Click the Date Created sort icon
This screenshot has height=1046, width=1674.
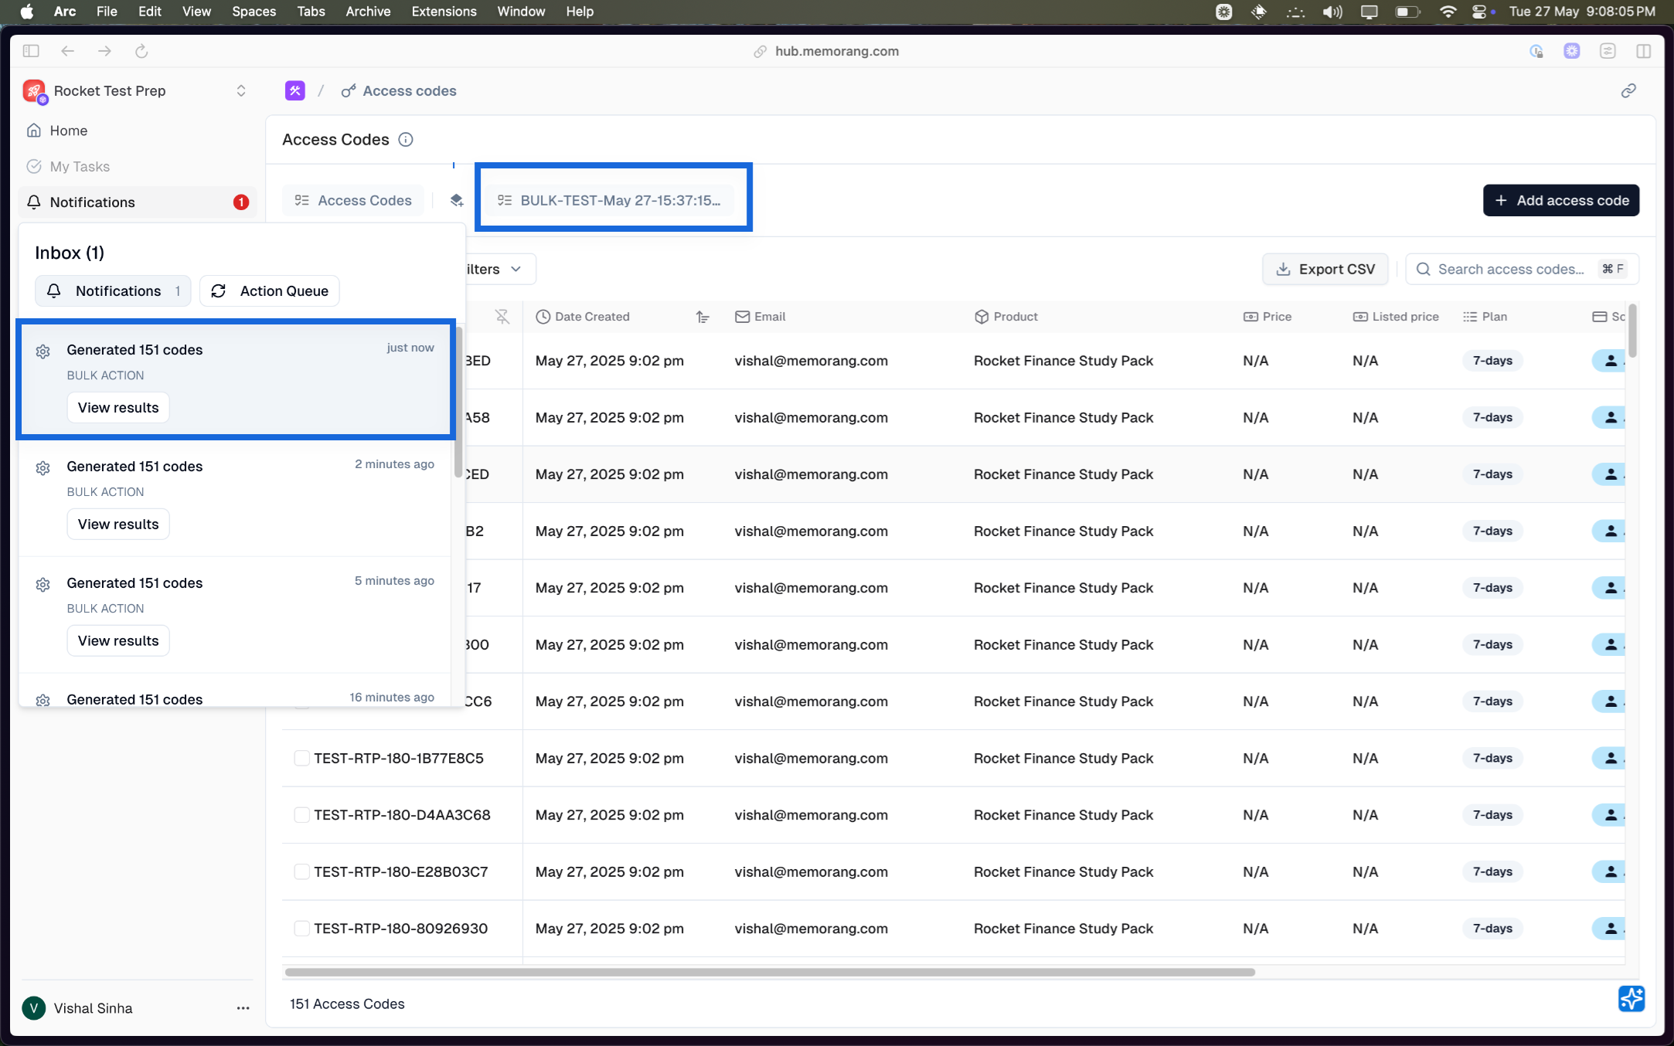[x=702, y=317]
